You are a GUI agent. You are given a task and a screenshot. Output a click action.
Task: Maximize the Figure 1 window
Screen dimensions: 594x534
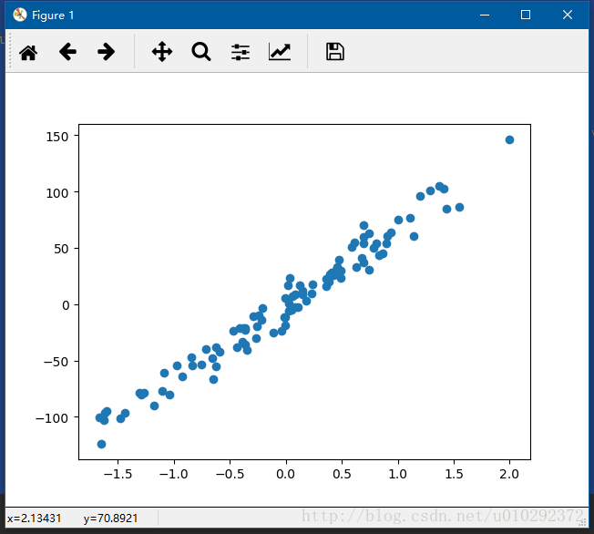click(526, 15)
